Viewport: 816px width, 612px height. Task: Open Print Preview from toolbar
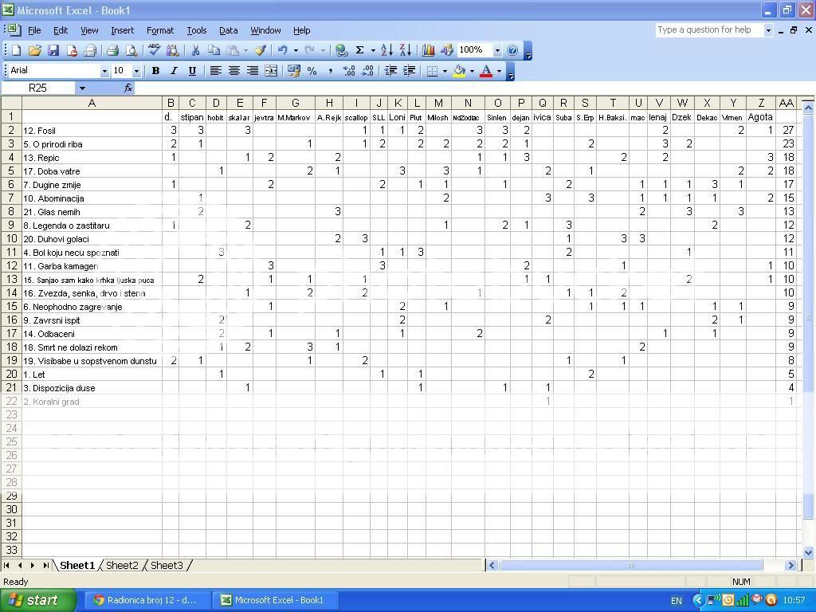(131, 50)
